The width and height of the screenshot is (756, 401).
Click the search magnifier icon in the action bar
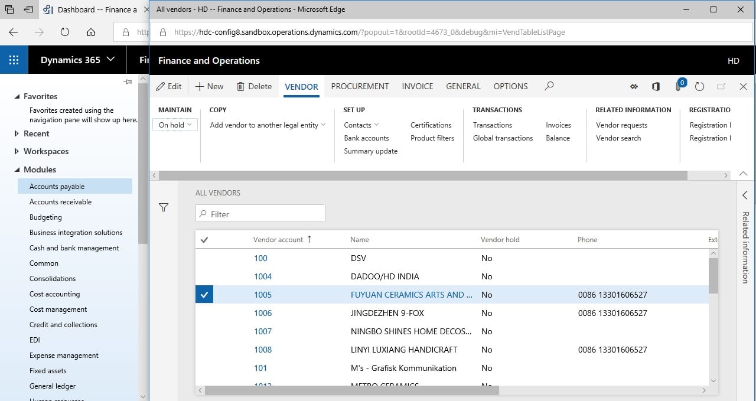549,86
